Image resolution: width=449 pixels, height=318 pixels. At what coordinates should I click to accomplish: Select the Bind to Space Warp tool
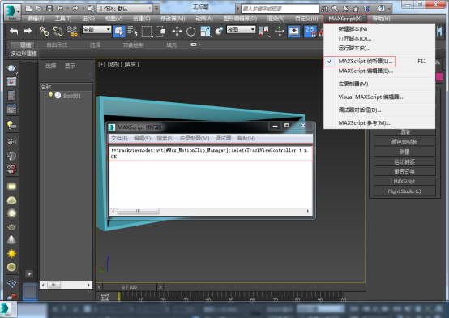(72, 31)
